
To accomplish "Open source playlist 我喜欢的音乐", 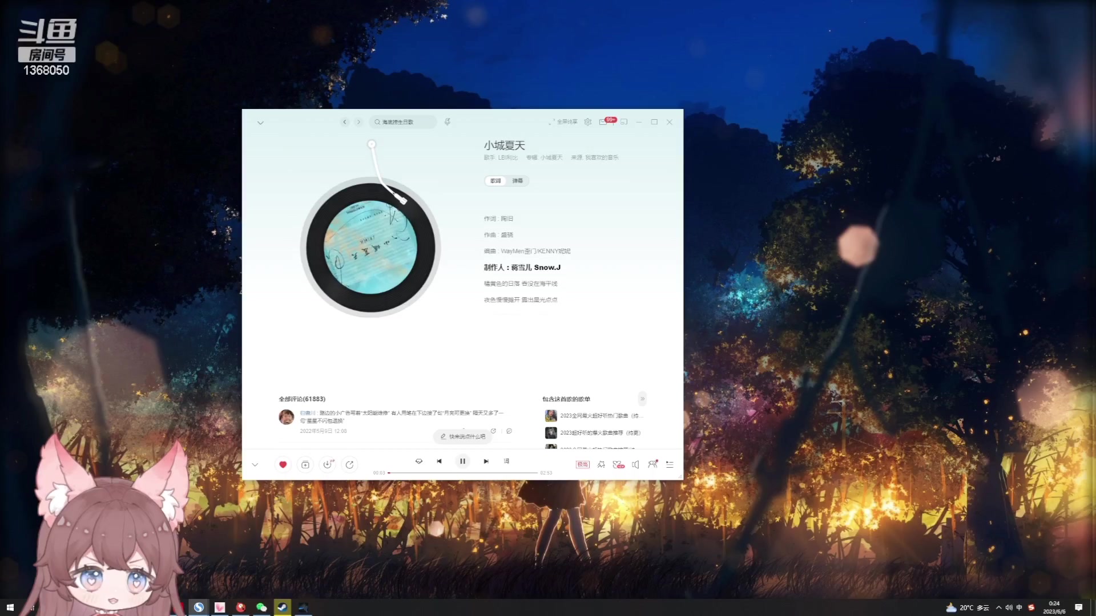I will click(x=602, y=157).
